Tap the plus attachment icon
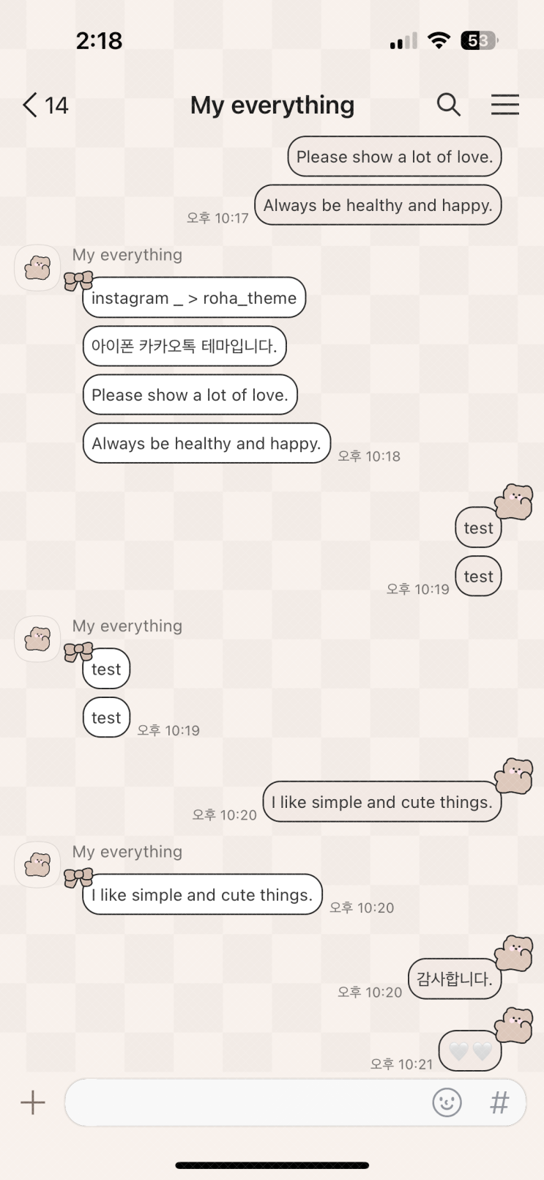 click(x=33, y=1102)
